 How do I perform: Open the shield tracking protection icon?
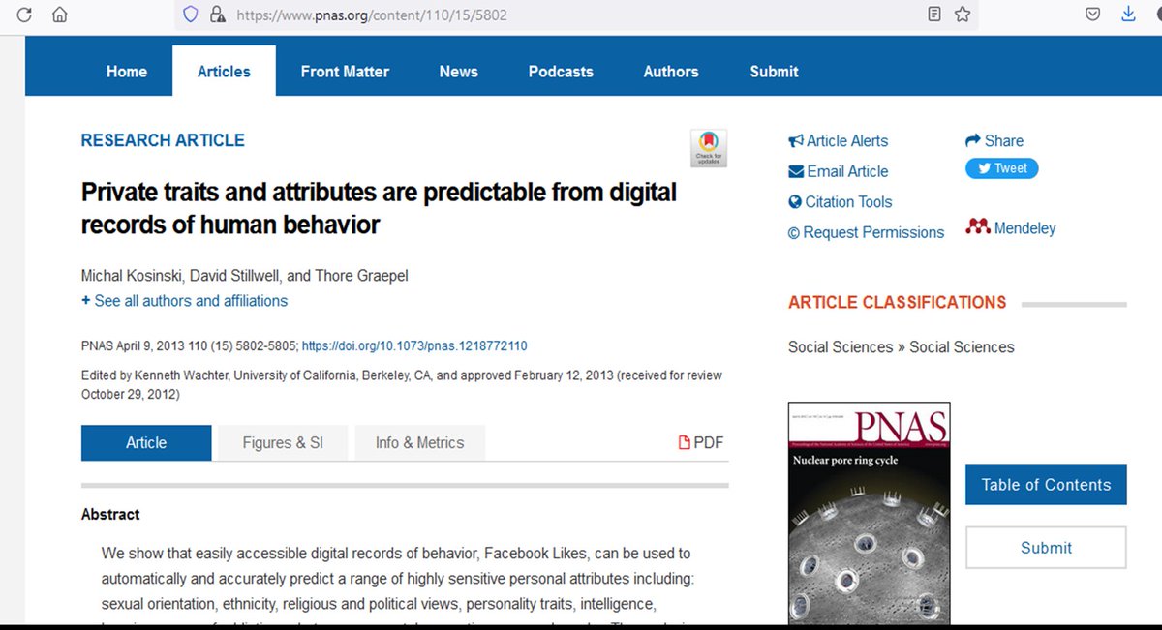pyautogui.click(x=191, y=15)
